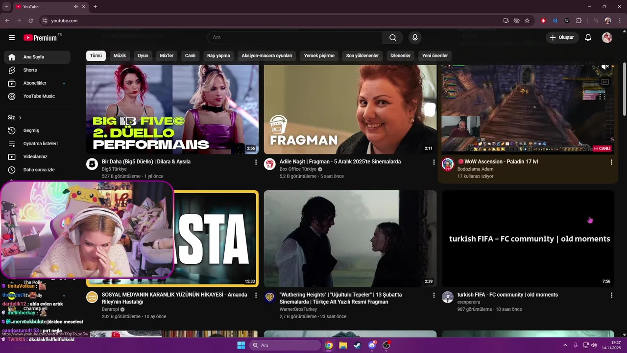Open YouTube Music in sidebar

pos(37,96)
